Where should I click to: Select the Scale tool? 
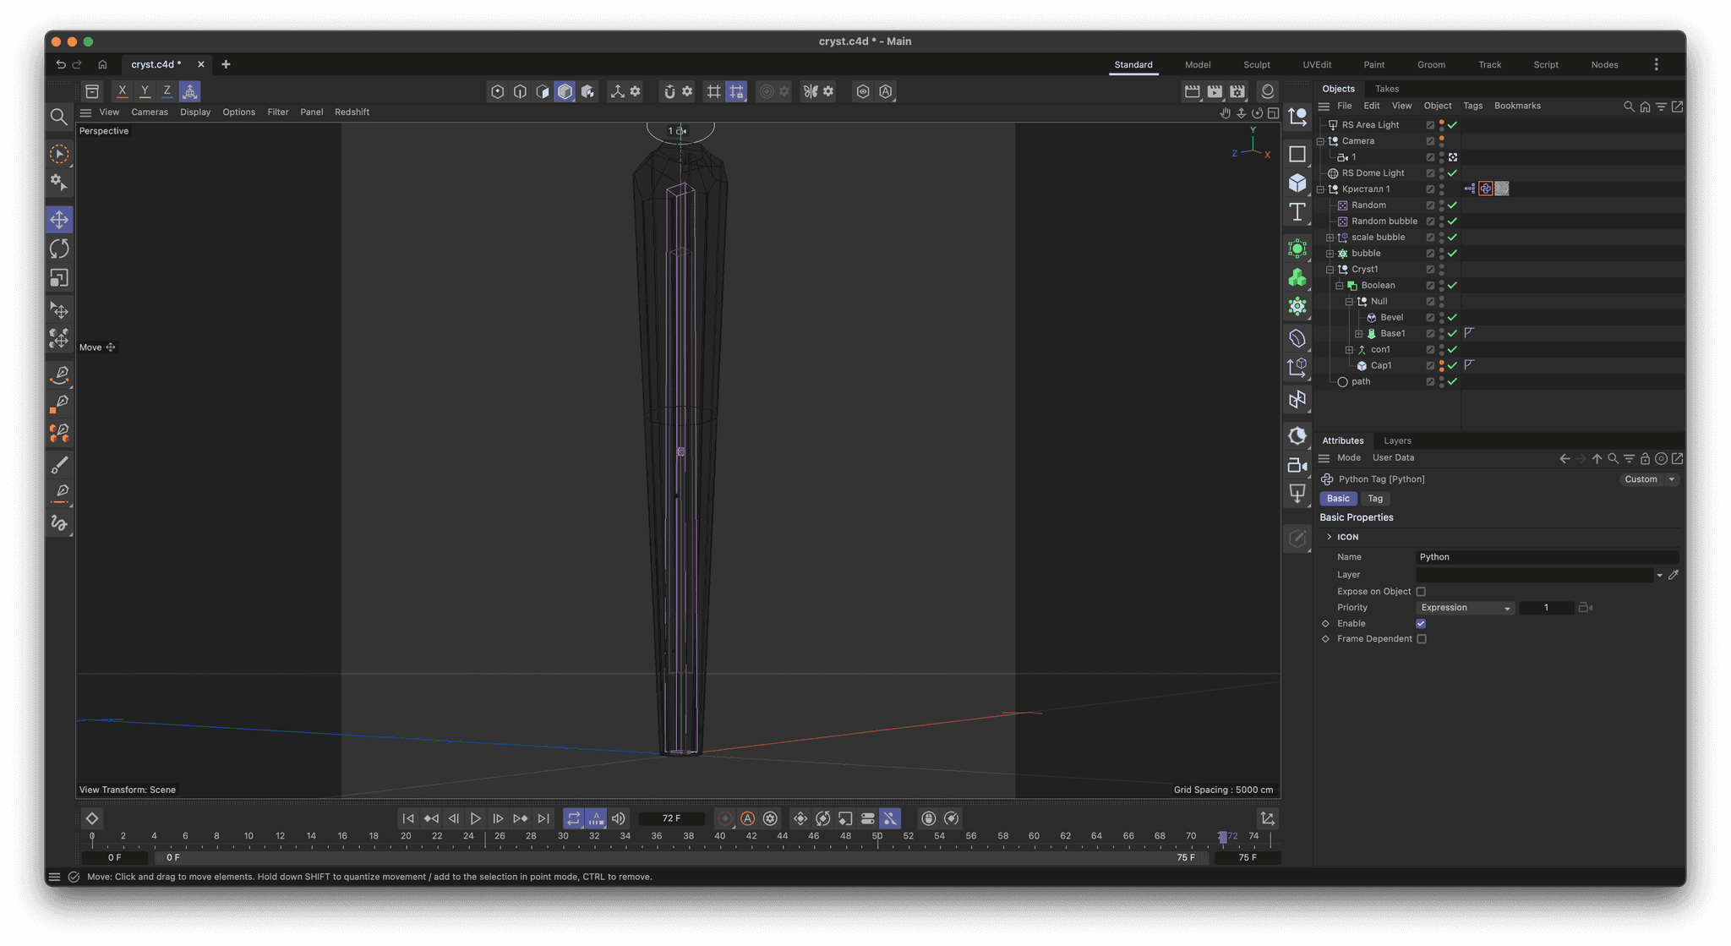pyautogui.click(x=59, y=278)
